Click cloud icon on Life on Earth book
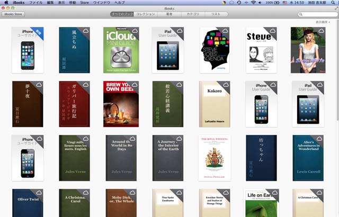339x217 pixels. (275, 193)
